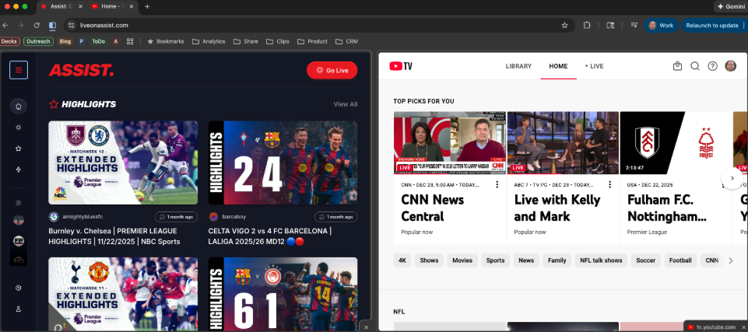This screenshot has height=332, width=748.
Task: Switch to the LIBRARY tab in YouTube TV
Action: (x=518, y=66)
